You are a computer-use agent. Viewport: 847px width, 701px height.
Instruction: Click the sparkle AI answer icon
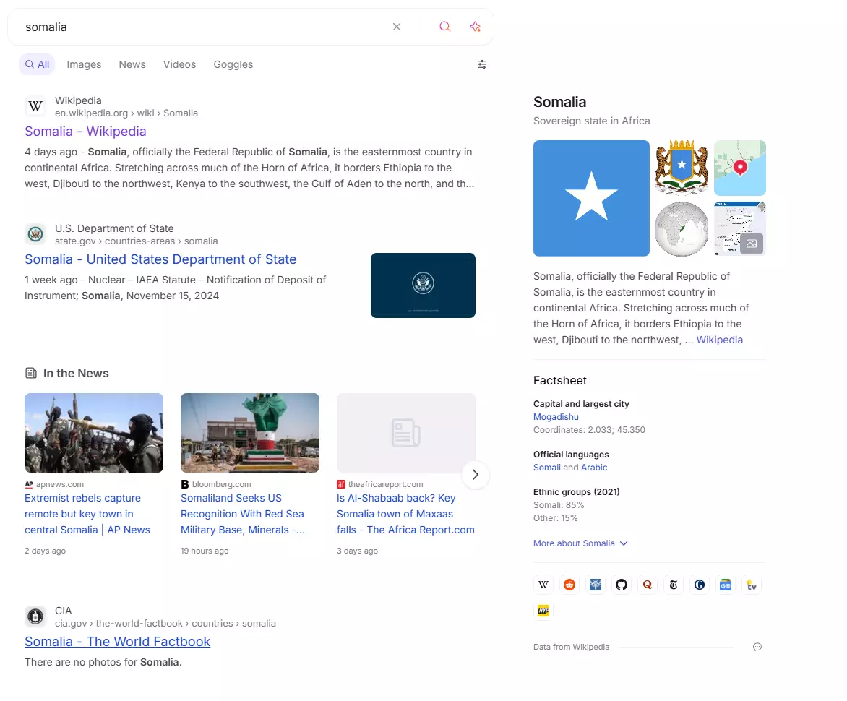476,27
